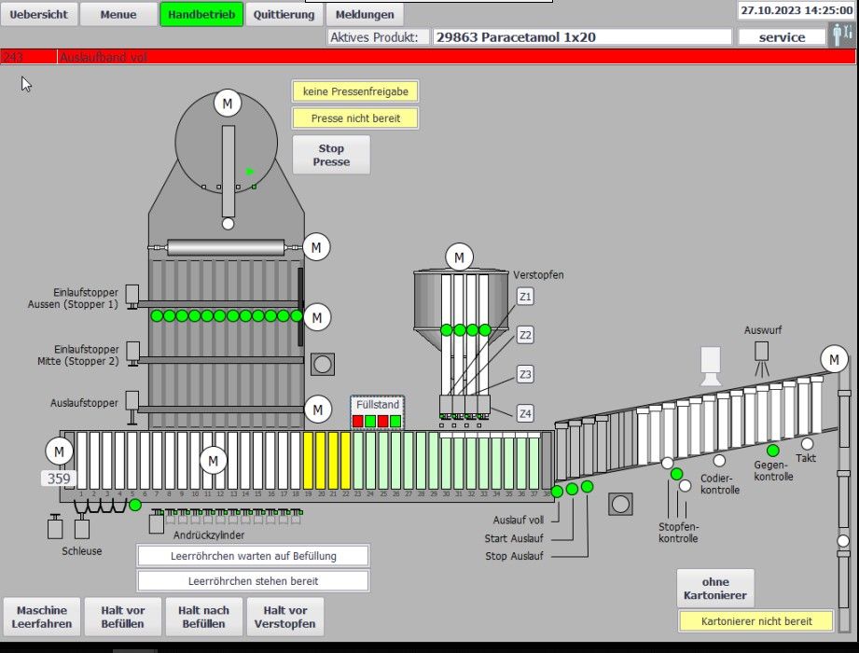Select the motor icon above the 359 counter

pos(59,452)
